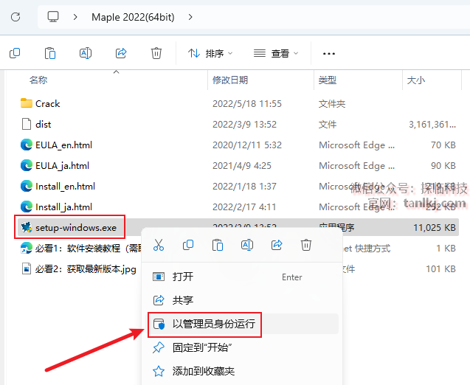Click the size value 70 KB
This screenshot has width=470, height=385.
coord(443,145)
